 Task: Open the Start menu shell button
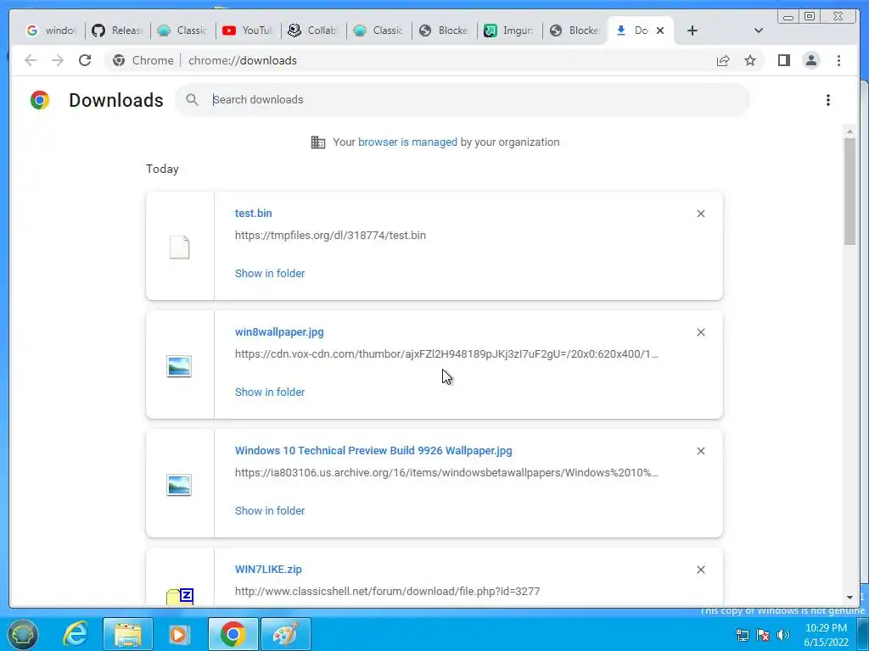23,634
